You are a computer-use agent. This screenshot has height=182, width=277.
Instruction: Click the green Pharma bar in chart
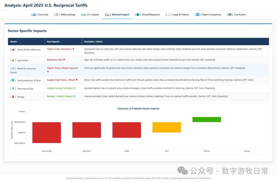pyautogui.click(x=207, y=119)
